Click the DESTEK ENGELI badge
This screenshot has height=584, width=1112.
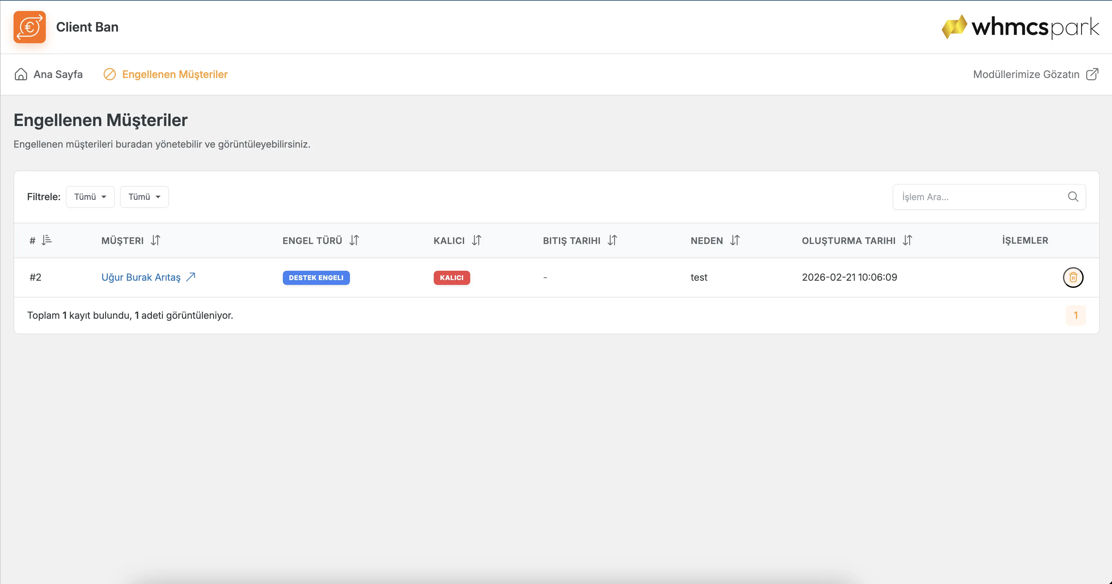(x=316, y=278)
